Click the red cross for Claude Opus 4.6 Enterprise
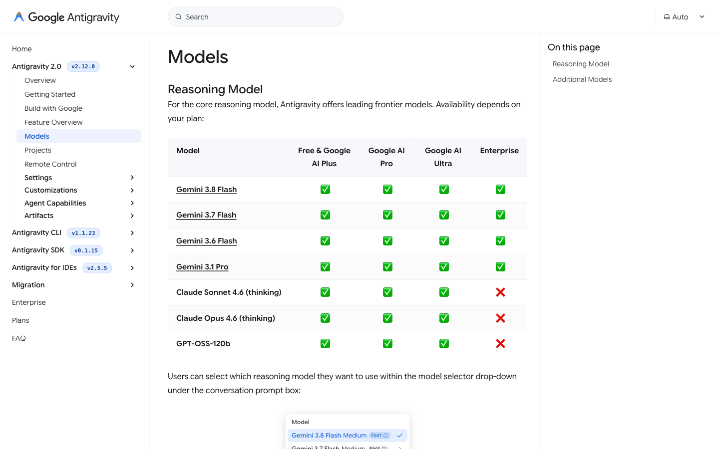 coord(500,318)
